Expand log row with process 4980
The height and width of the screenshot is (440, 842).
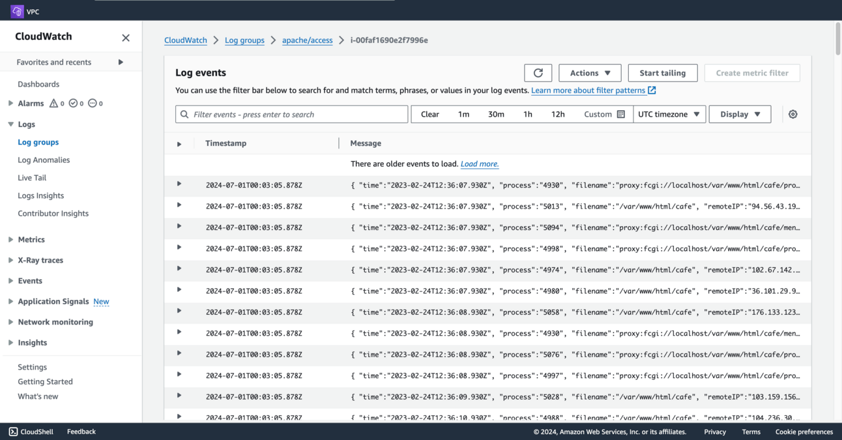[x=179, y=290]
